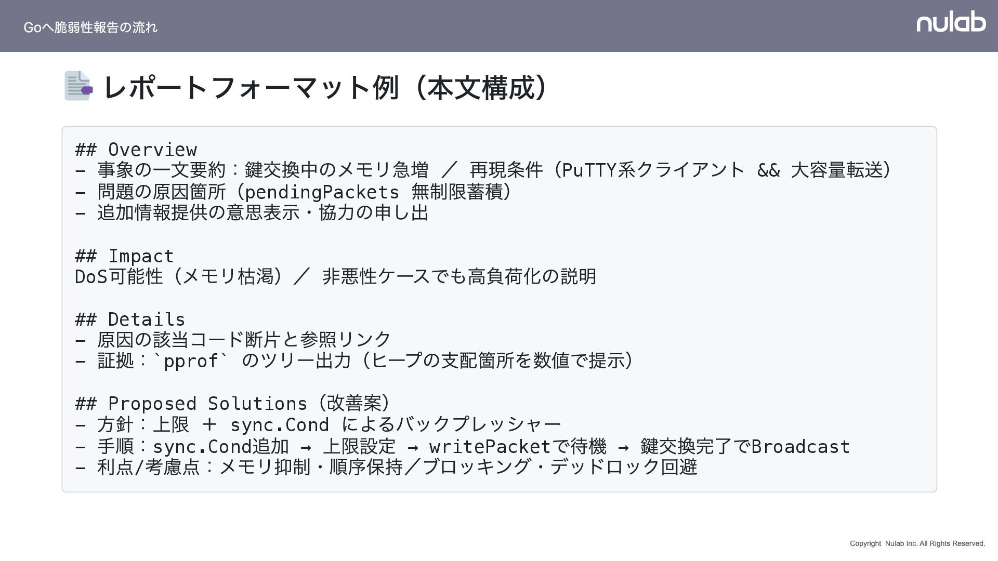Click the '## Proposed Solutions（改善案）' heading

click(x=233, y=404)
